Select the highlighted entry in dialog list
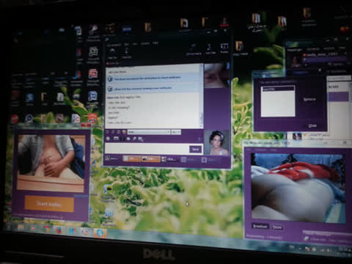 278,89
